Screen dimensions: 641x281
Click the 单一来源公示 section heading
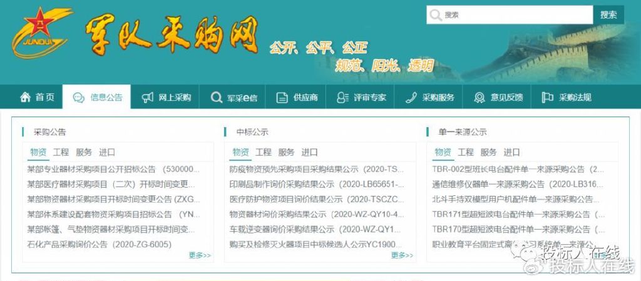pos(463,132)
